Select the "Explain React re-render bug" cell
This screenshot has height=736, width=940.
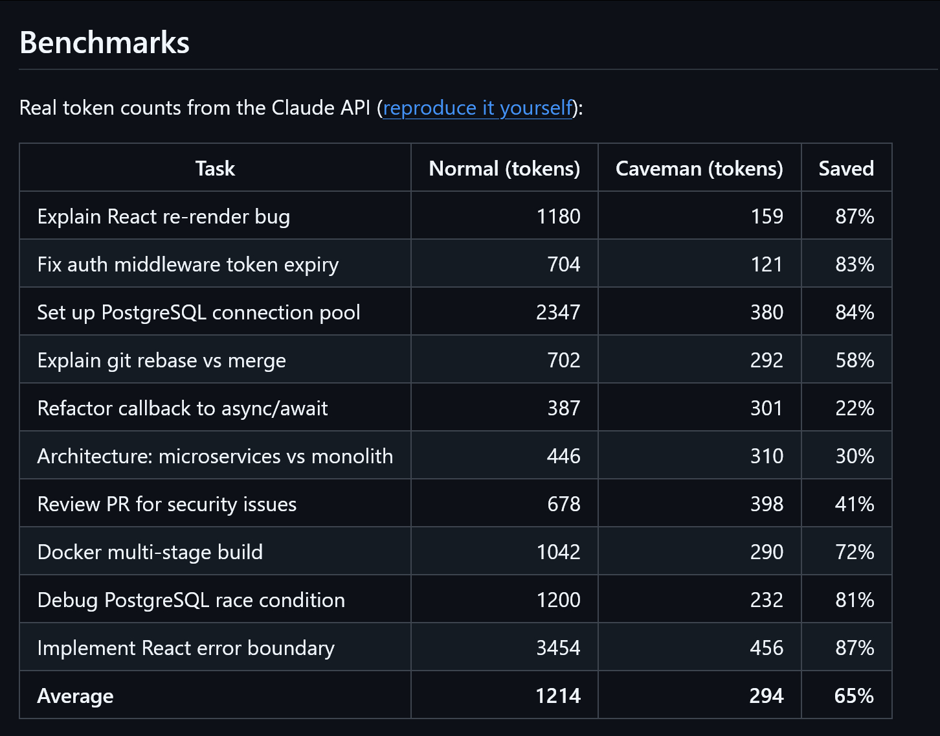click(x=164, y=216)
